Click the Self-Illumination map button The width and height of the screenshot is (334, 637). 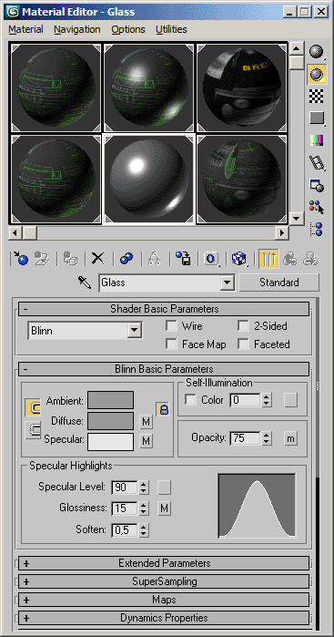(x=290, y=400)
